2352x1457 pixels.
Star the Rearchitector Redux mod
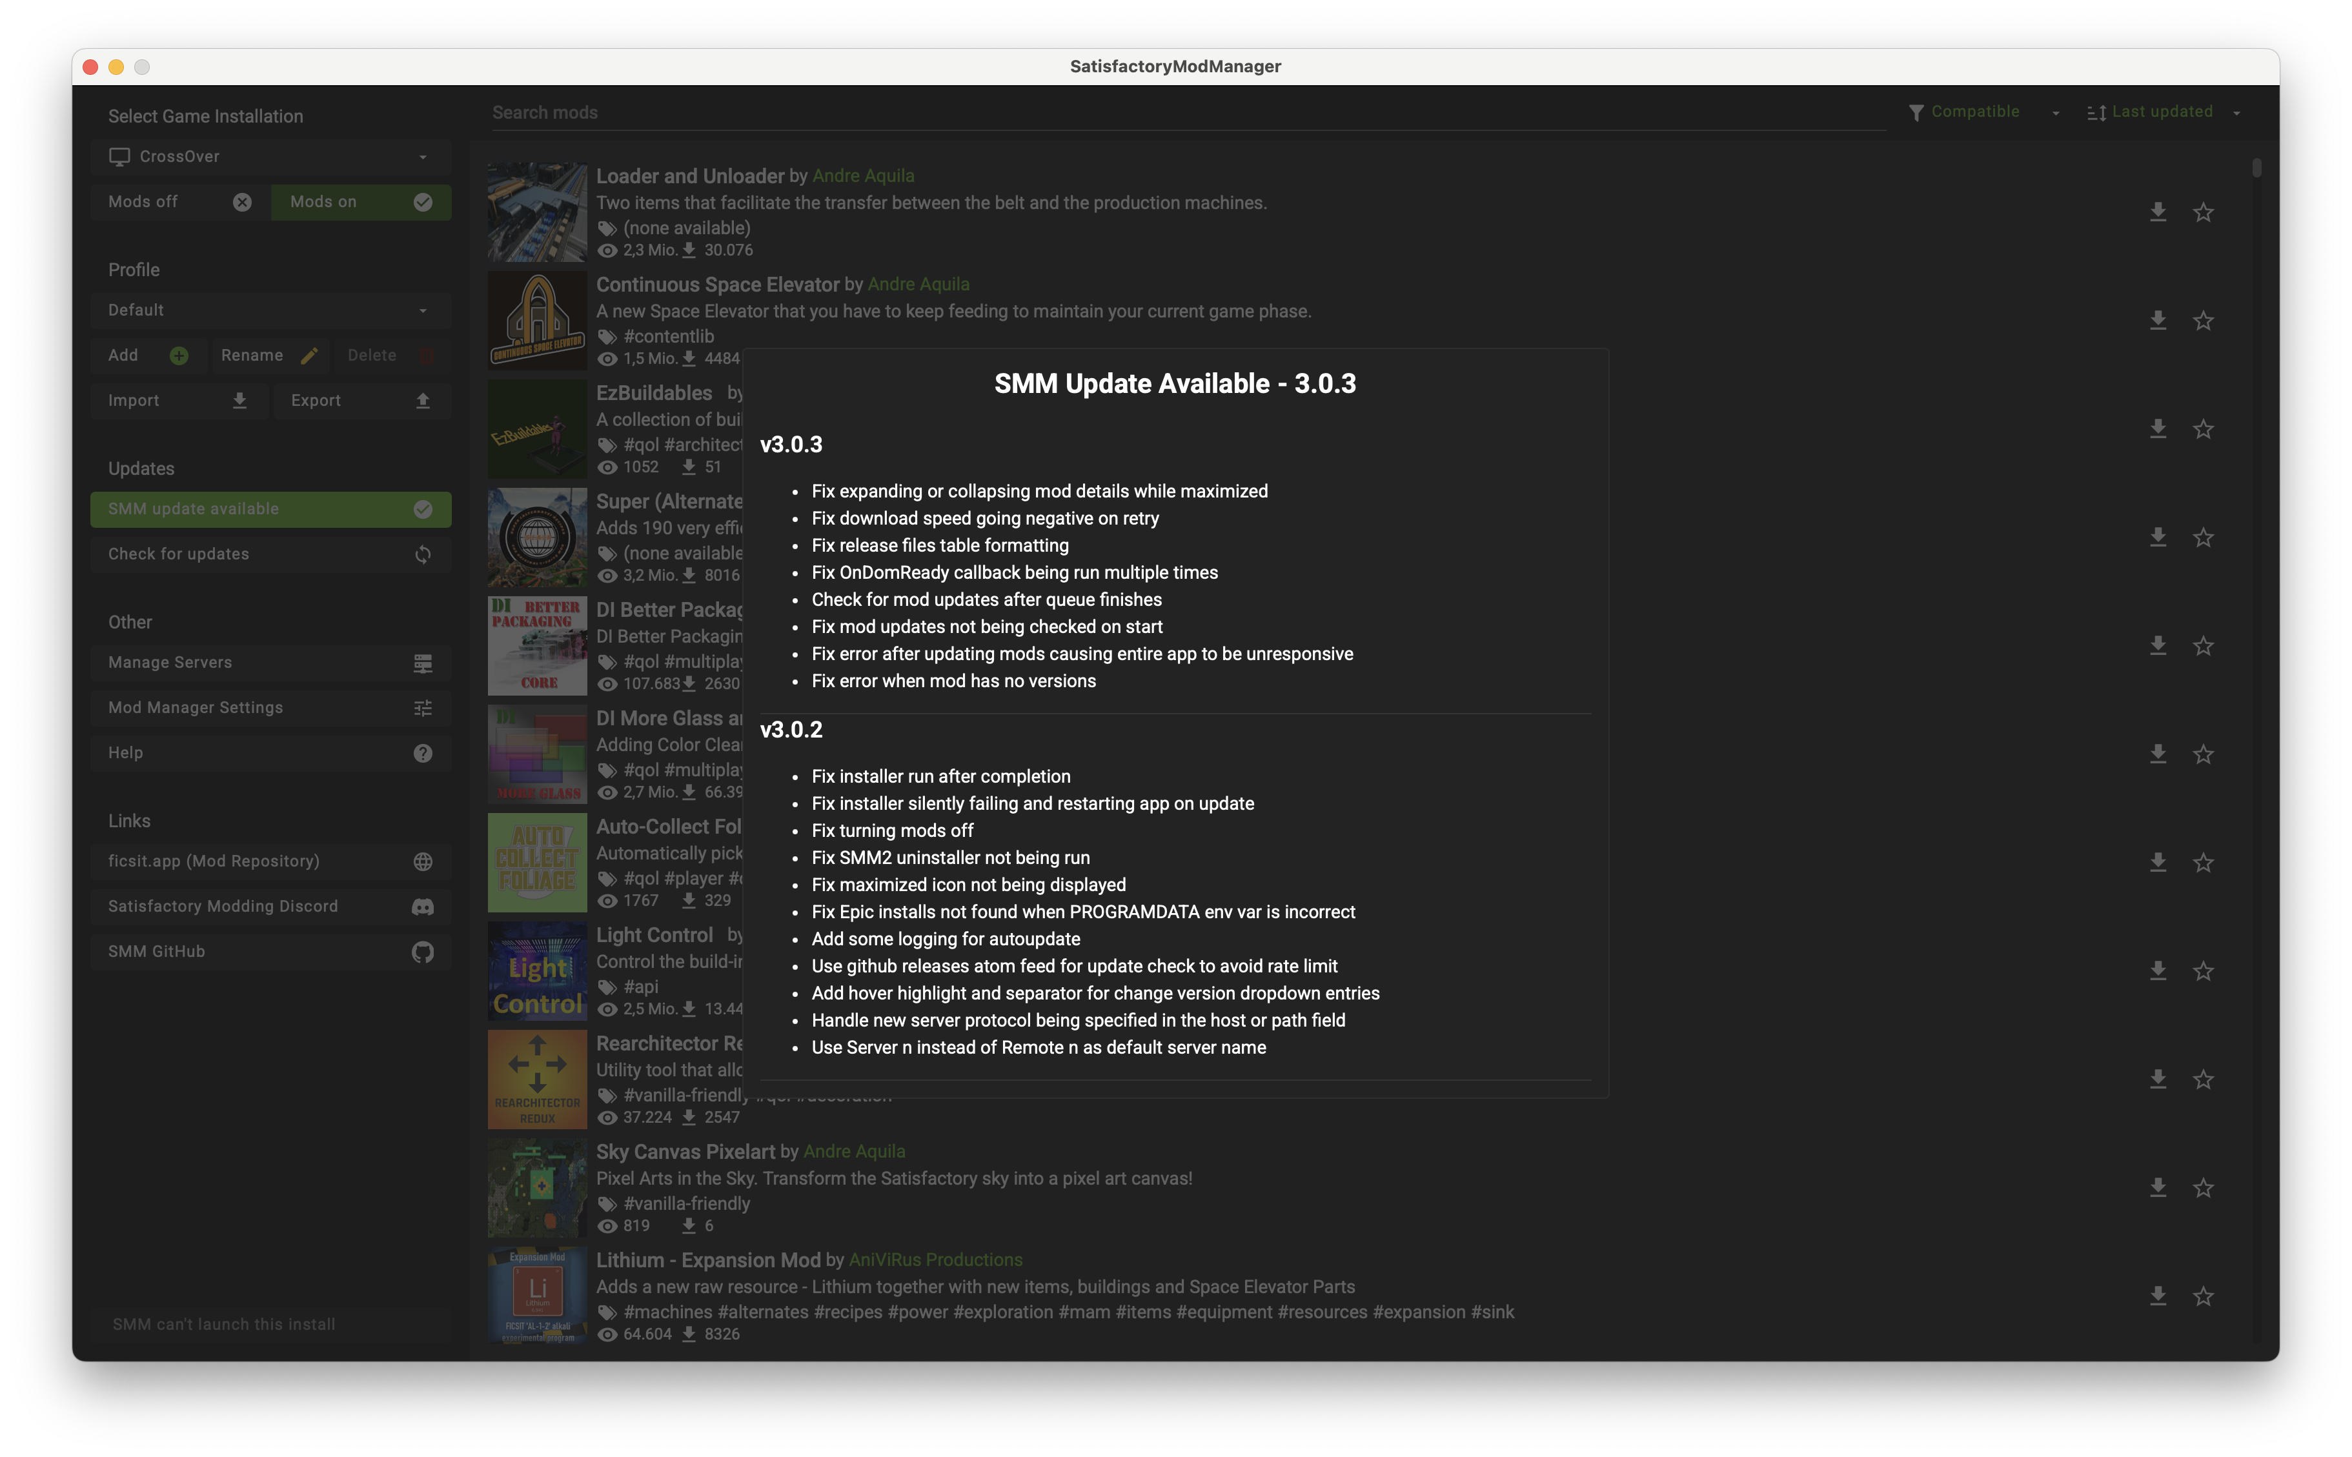pos(2203,1080)
